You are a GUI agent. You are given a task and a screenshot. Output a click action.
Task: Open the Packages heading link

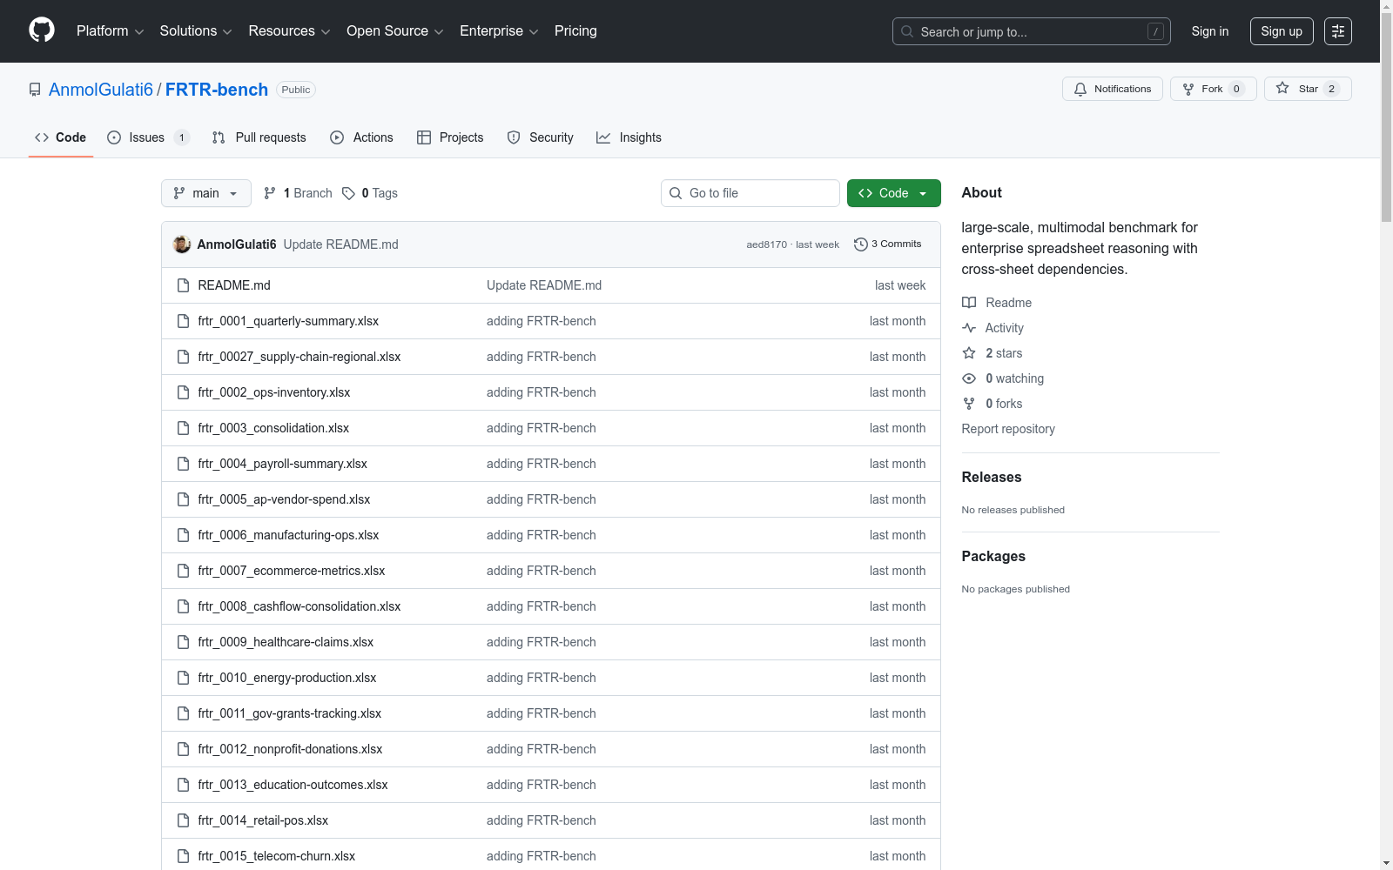click(x=993, y=556)
